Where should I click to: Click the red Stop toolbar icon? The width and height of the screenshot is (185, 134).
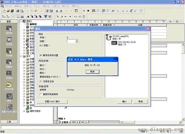click(x=88, y=11)
